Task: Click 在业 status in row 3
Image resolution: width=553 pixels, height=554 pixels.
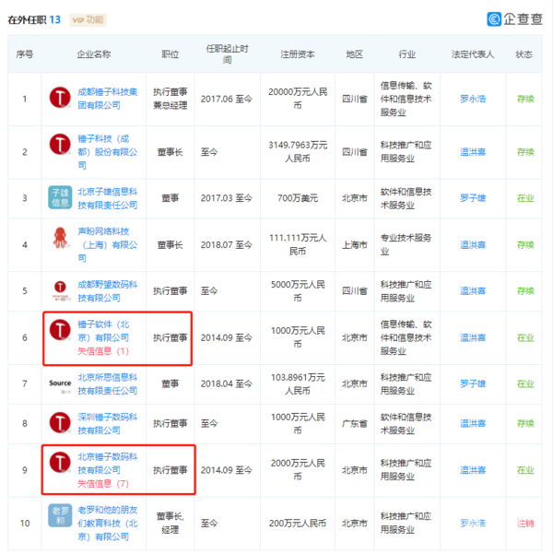Action: (x=525, y=198)
